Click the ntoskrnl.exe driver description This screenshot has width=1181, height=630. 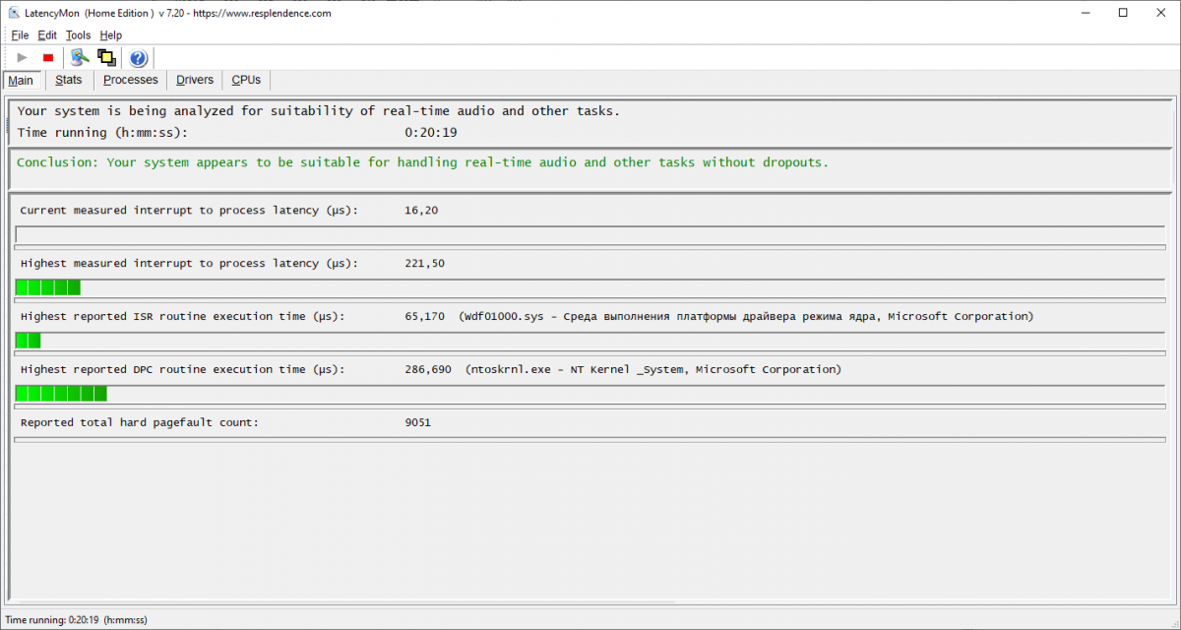[653, 370]
